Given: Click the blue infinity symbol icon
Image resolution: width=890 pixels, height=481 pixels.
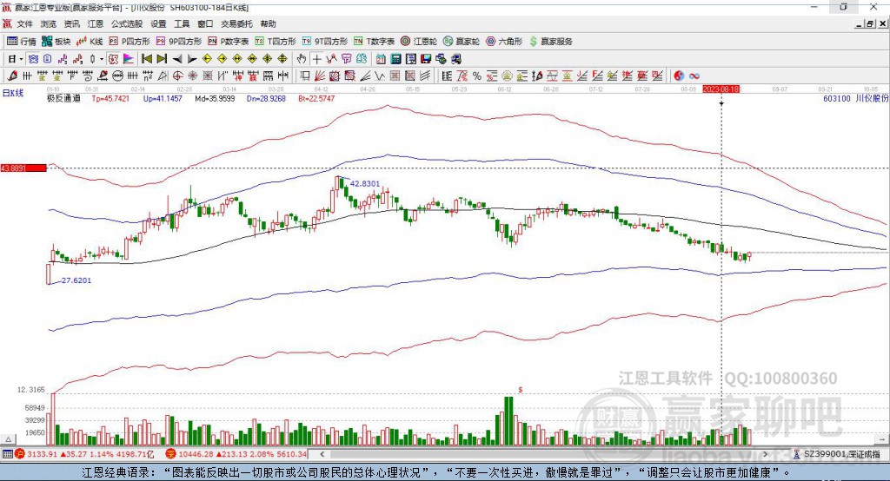Looking at the screenshot, I should (x=694, y=76).
